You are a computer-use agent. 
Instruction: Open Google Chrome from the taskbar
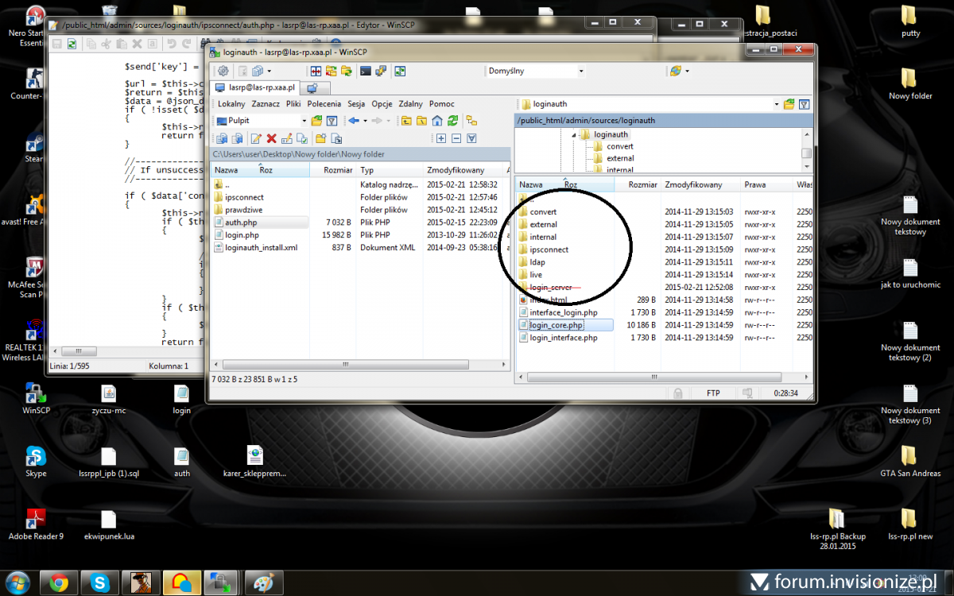[x=59, y=582]
